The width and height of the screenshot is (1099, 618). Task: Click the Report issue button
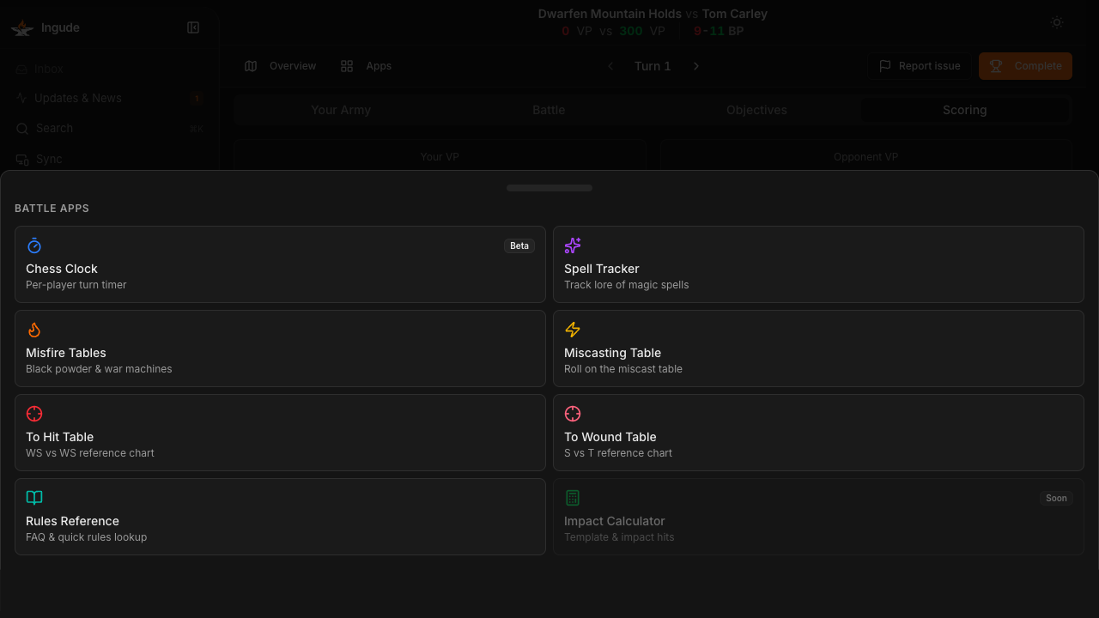pos(919,66)
